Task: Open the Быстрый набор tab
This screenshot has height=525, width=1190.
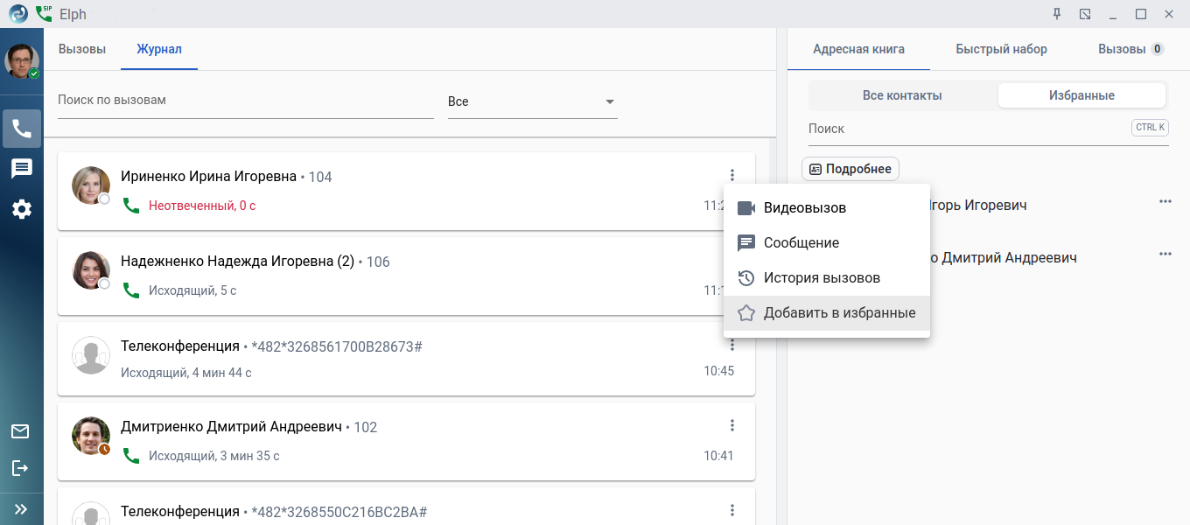Action: pos(1001,49)
